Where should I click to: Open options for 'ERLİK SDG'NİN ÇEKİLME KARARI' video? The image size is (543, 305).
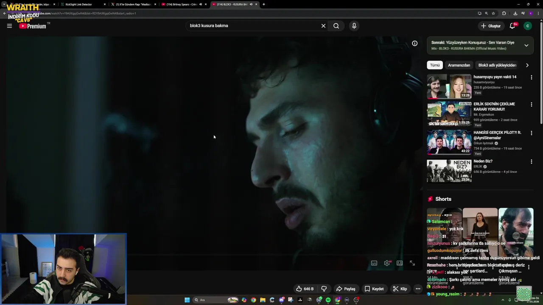pos(531,104)
